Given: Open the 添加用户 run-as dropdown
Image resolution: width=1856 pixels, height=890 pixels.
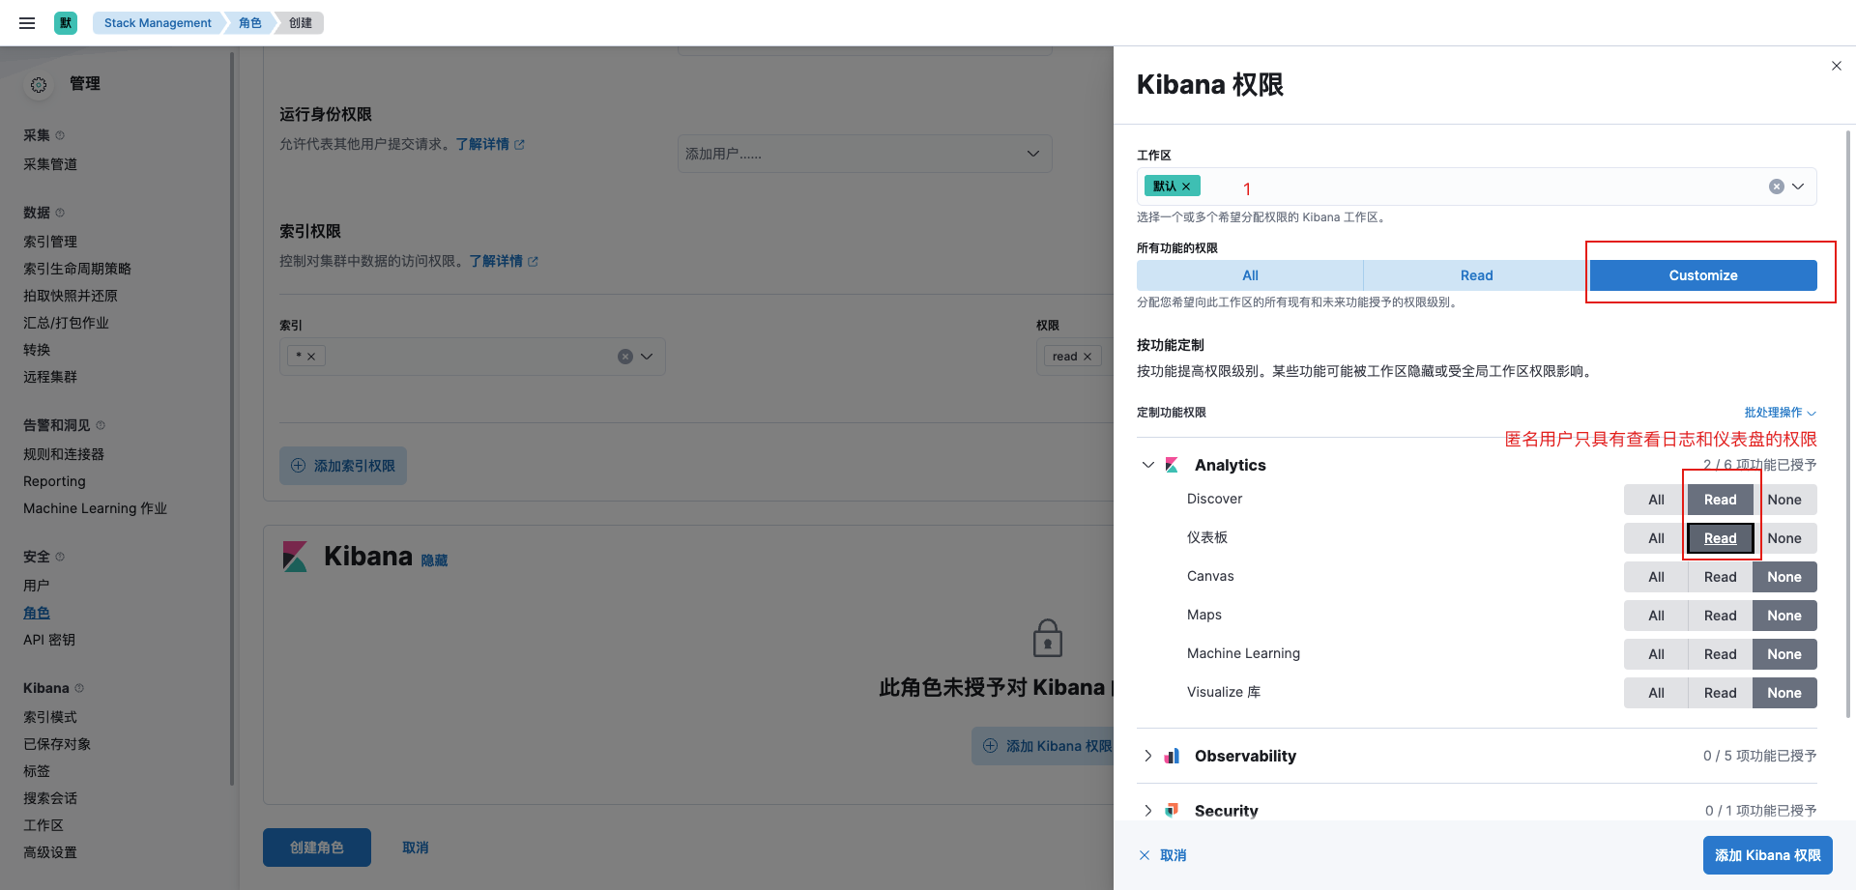Looking at the screenshot, I should (x=1032, y=154).
